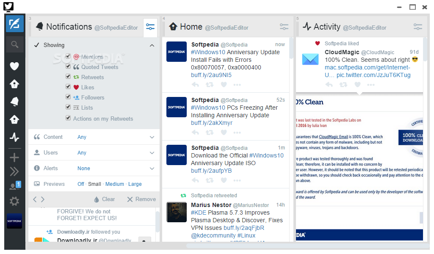The width and height of the screenshot is (434, 254).
Task: Like the CloudMagic tweet
Action: [x=358, y=85]
